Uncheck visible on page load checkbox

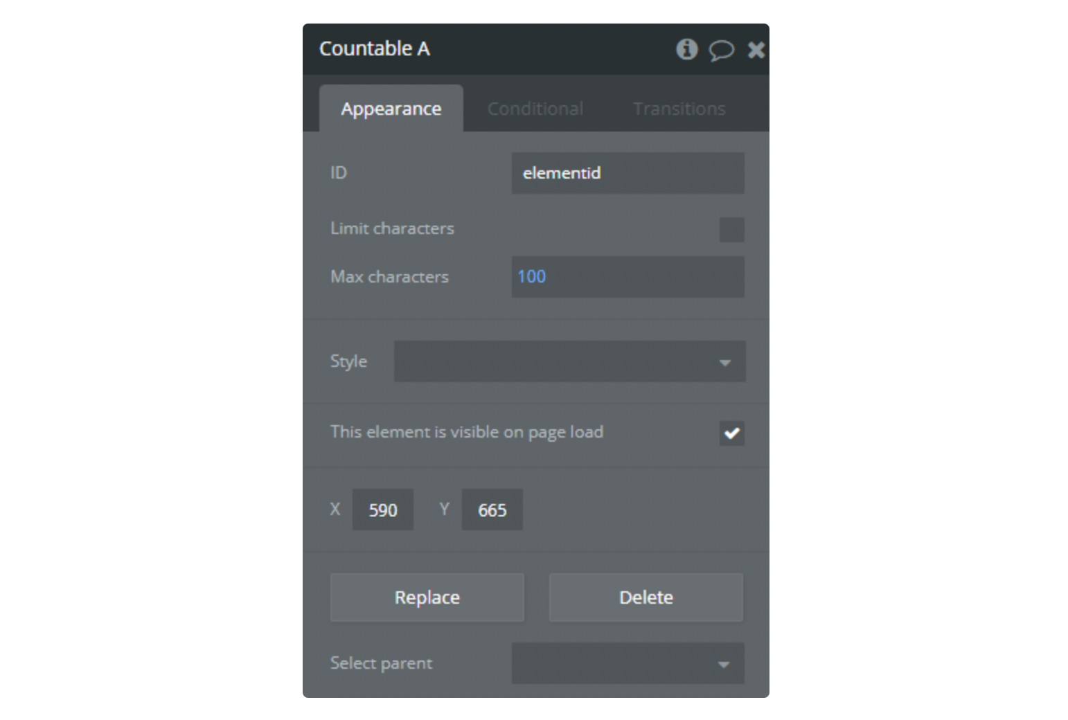[x=731, y=433]
